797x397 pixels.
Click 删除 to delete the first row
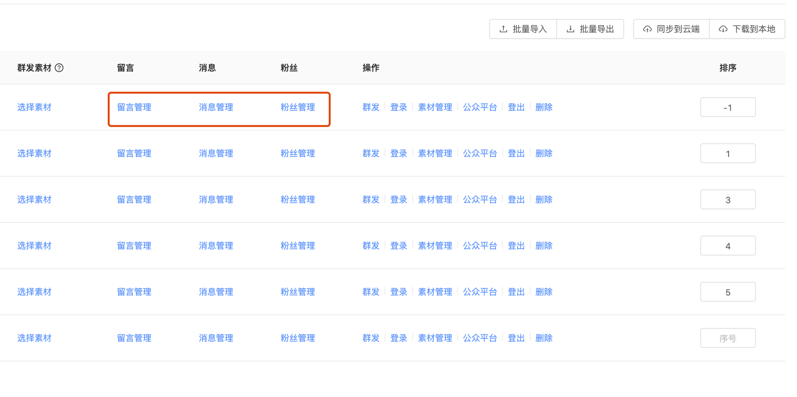click(x=544, y=107)
